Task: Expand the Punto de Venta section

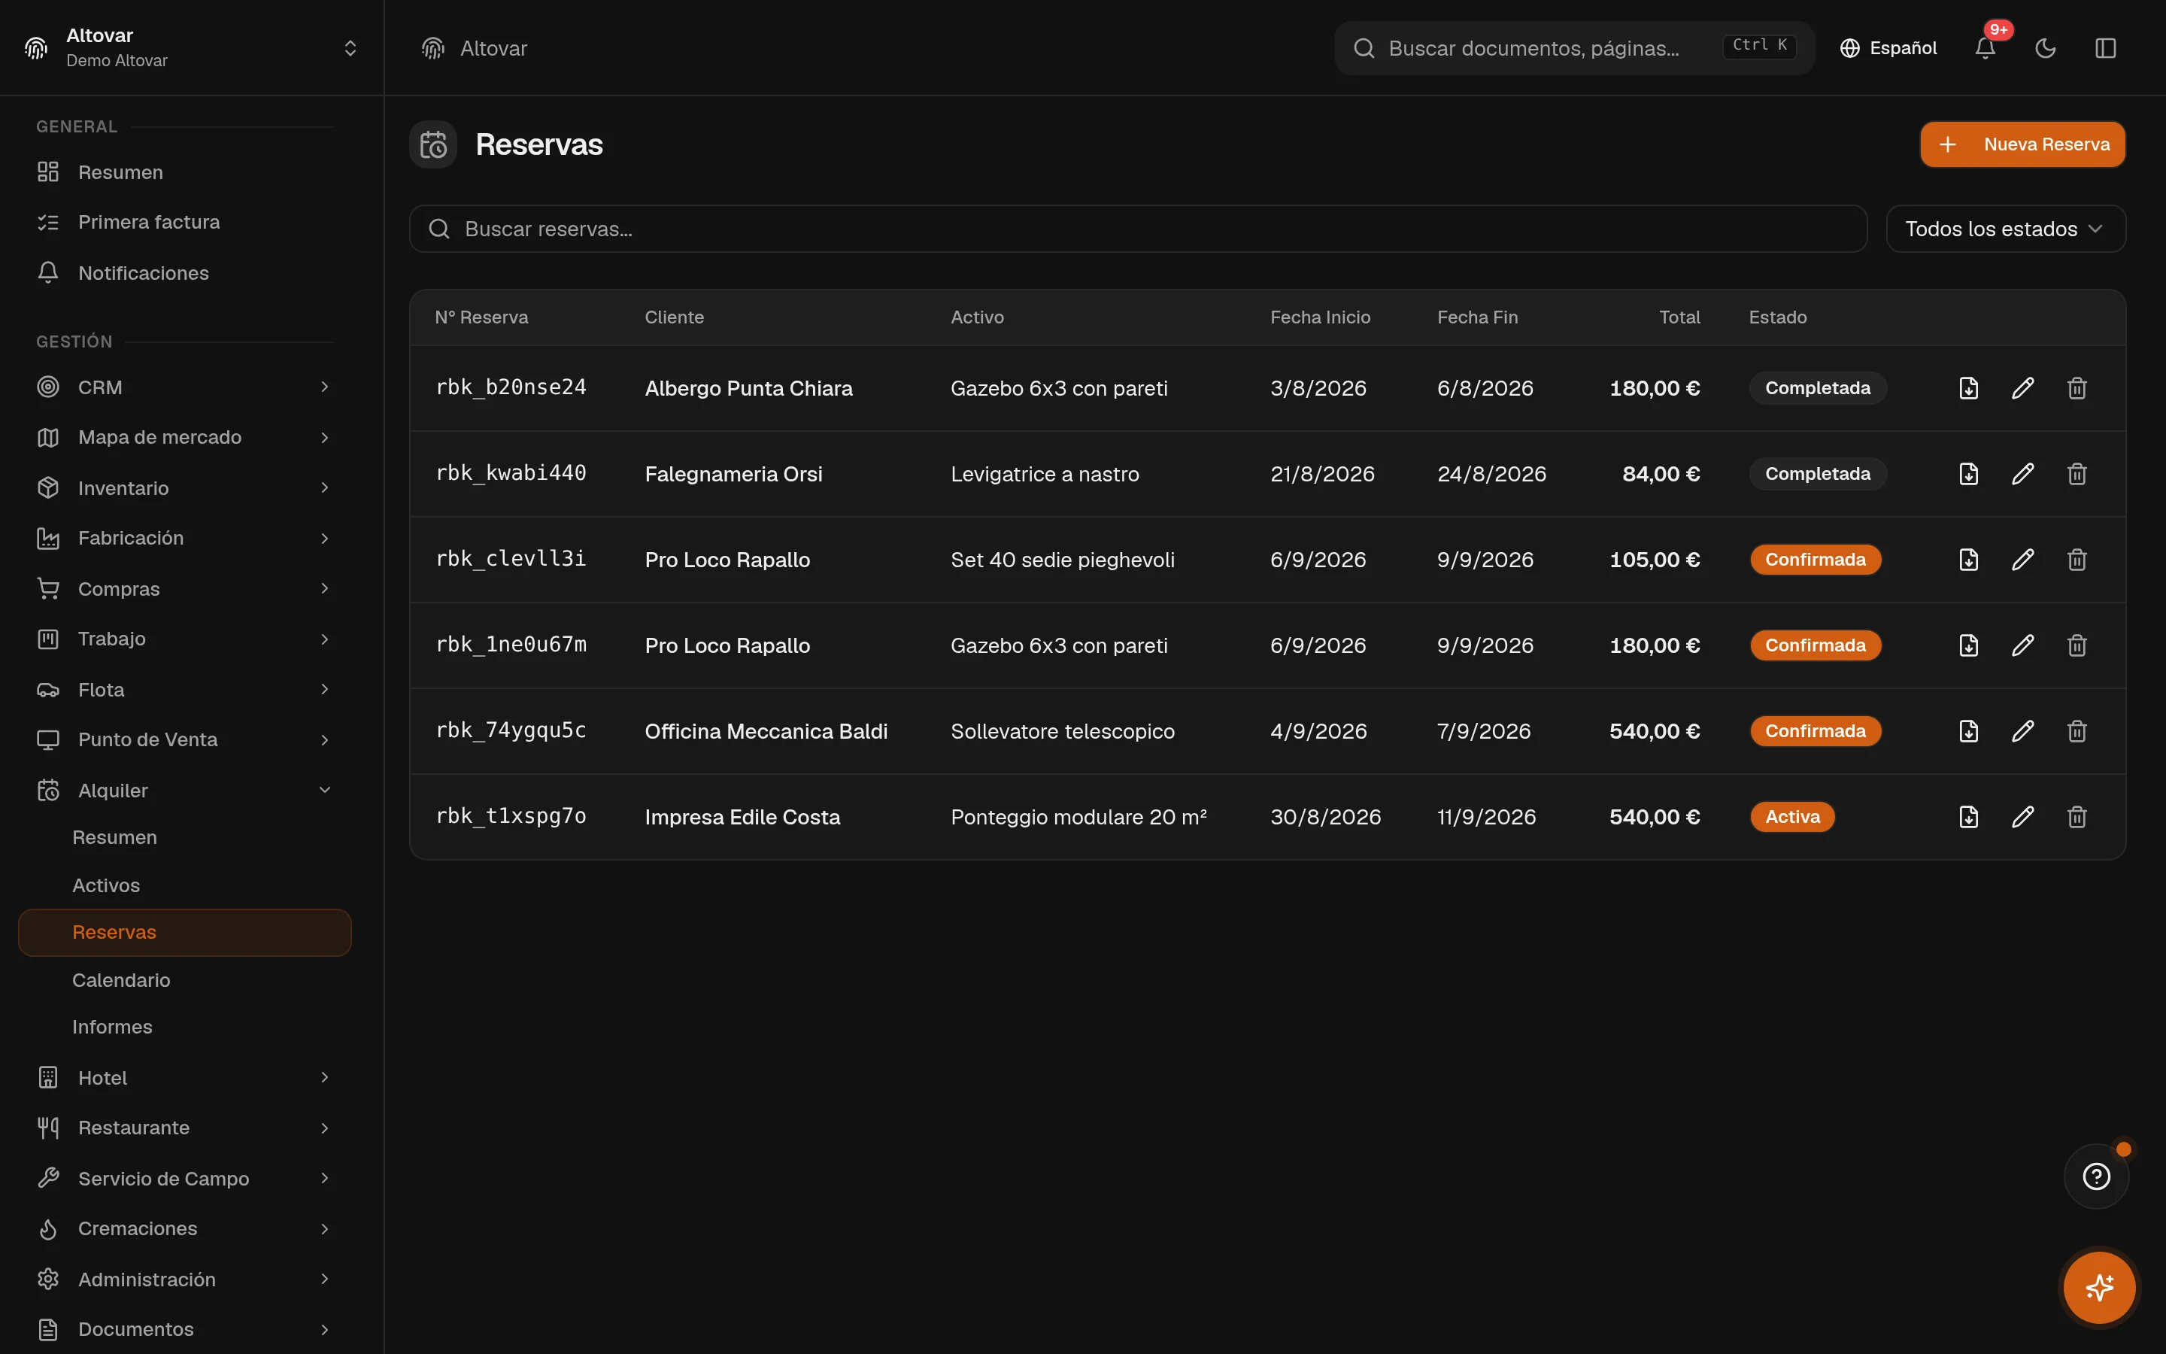Action: [x=185, y=739]
